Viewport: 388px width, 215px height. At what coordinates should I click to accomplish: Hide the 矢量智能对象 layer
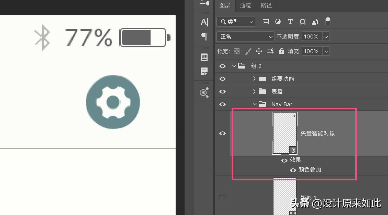(222, 133)
